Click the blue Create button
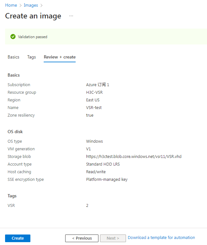 [x=18, y=238]
